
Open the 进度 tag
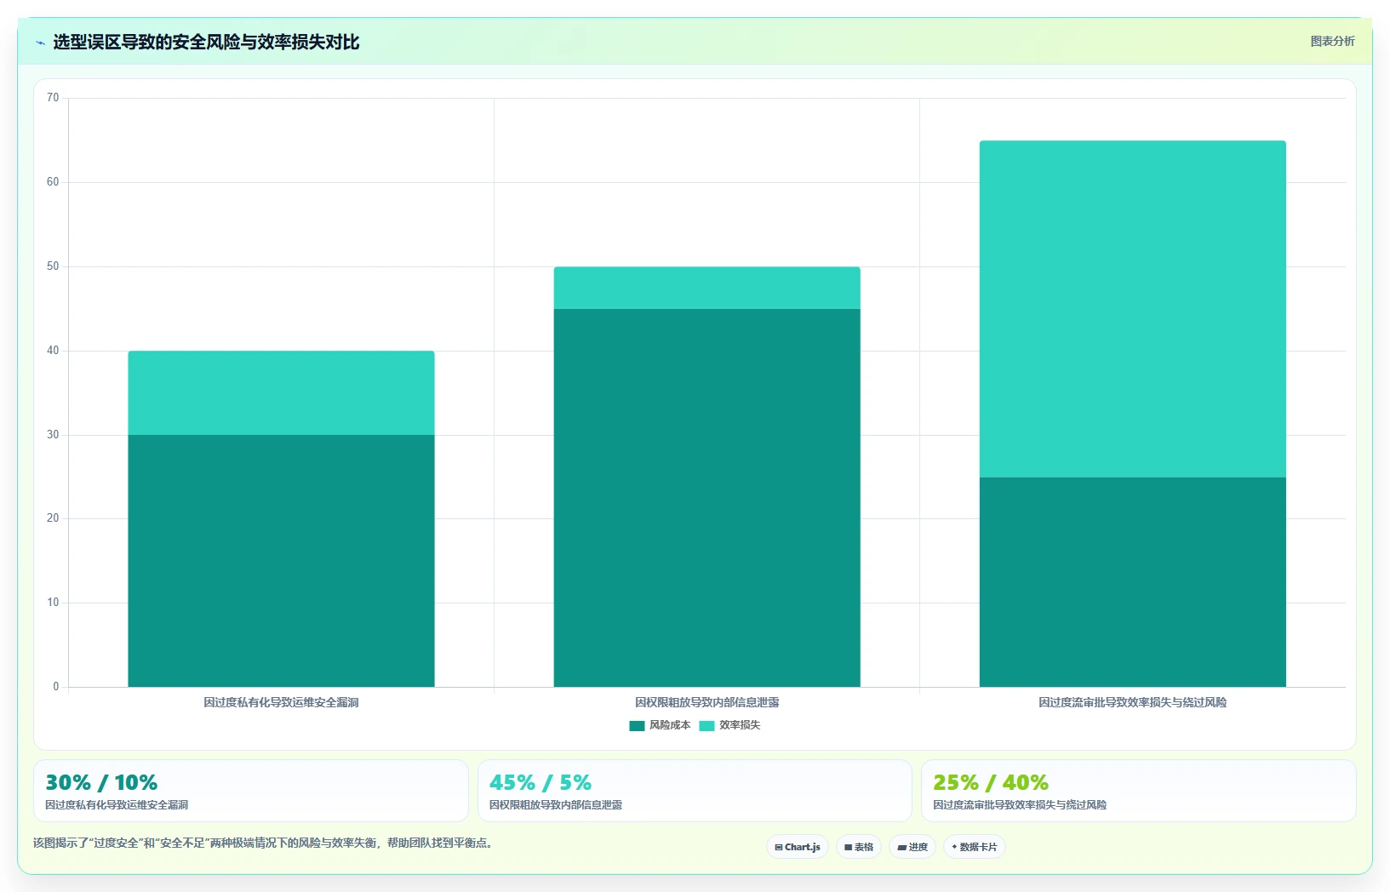(912, 847)
